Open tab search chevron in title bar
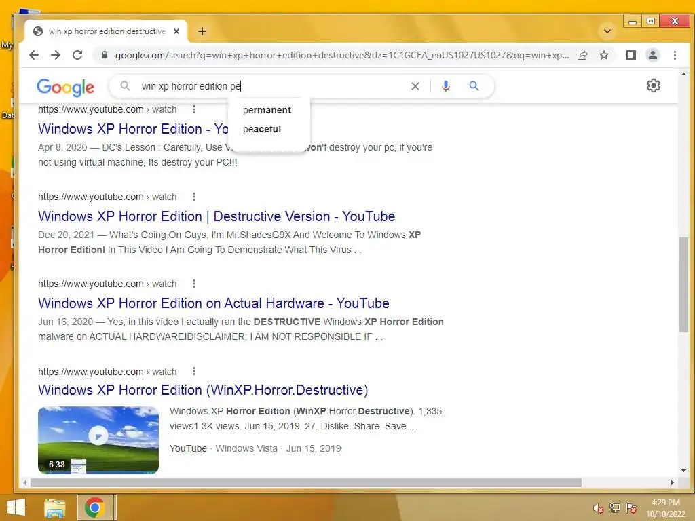The width and height of the screenshot is (695, 521). [x=607, y=31]
